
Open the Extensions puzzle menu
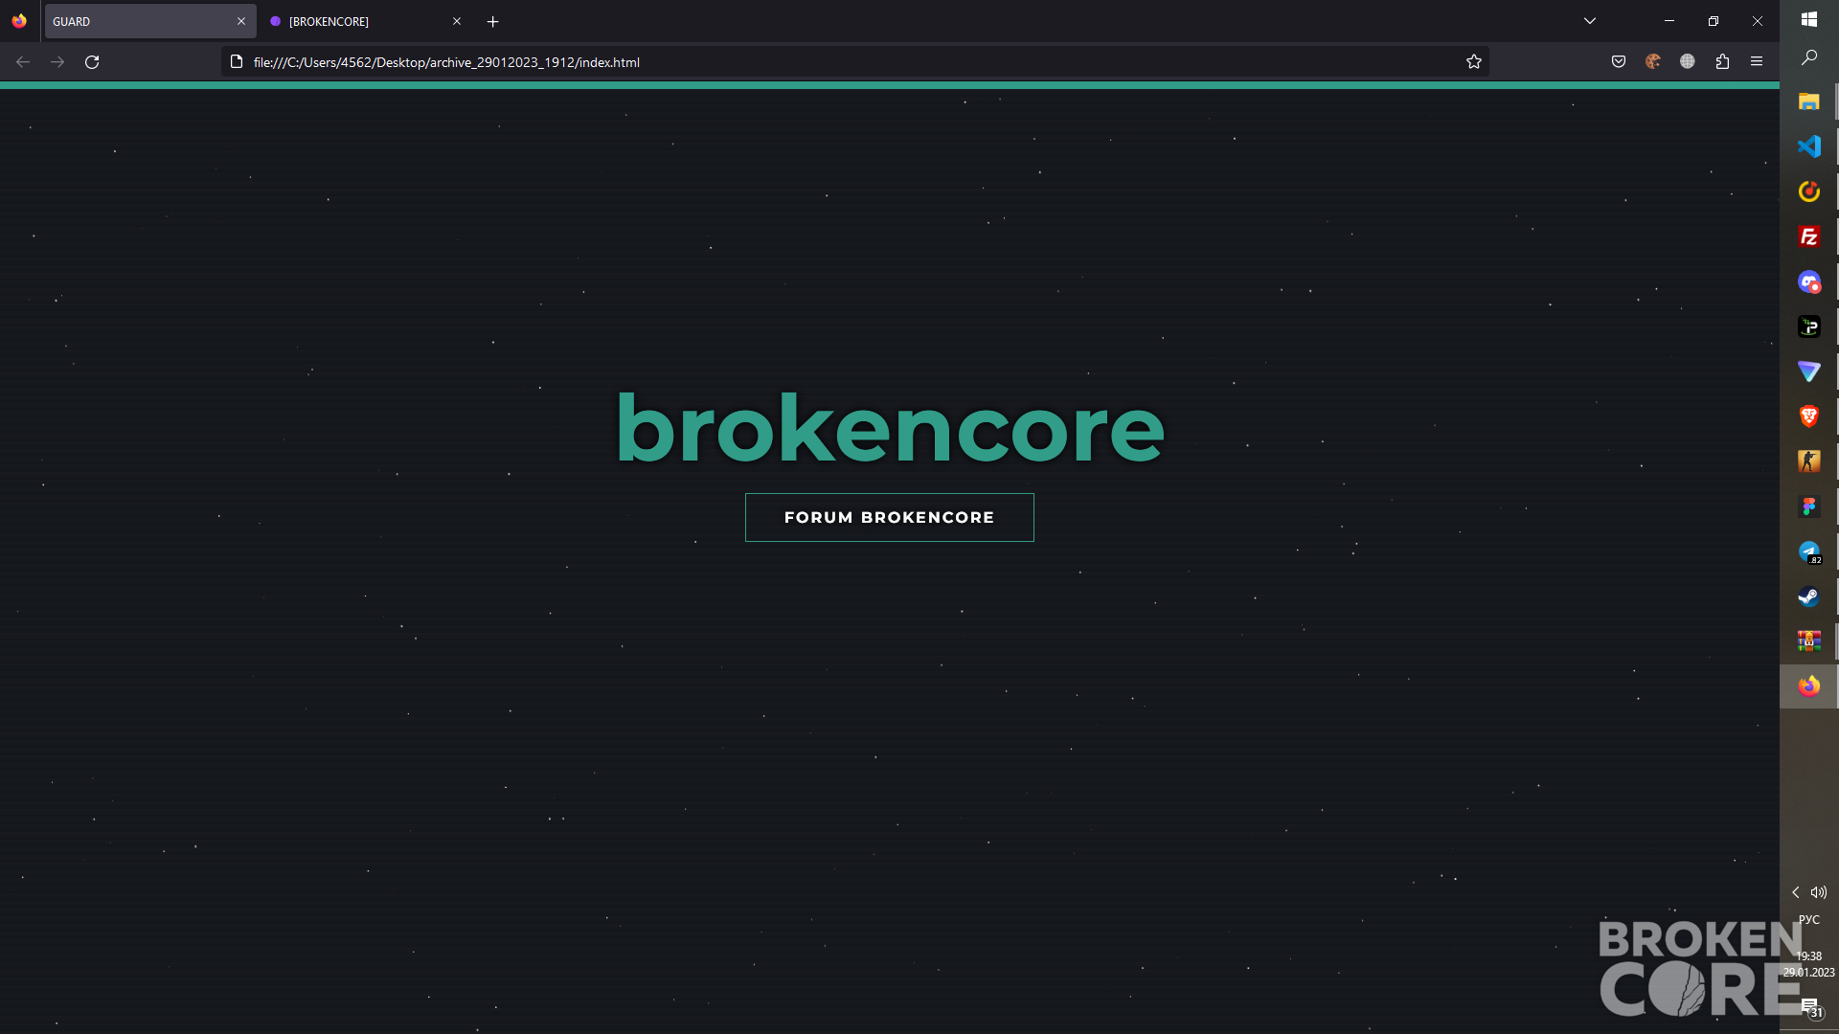[x=1722, y=62]
